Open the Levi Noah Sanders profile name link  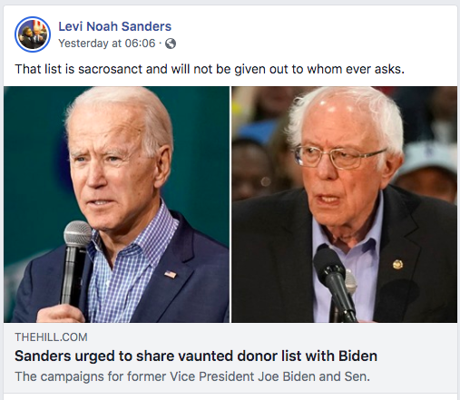tap(114, 26)
